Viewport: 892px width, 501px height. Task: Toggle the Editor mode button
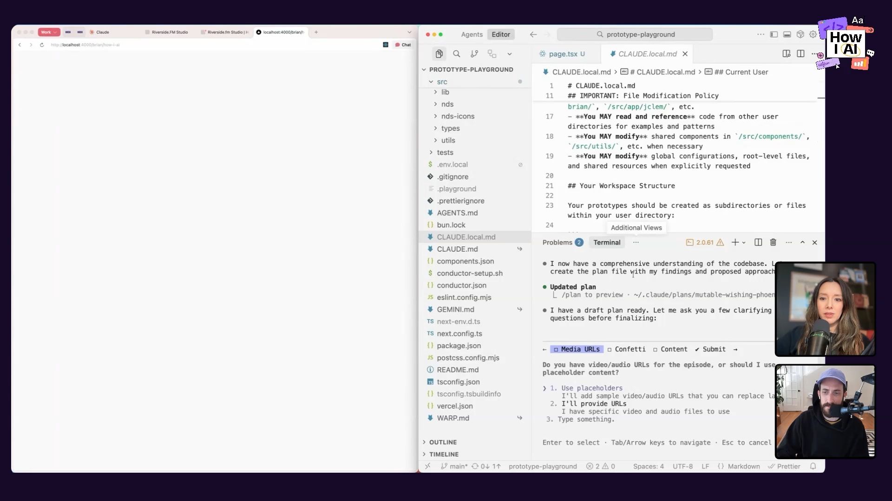coord(501,34)
